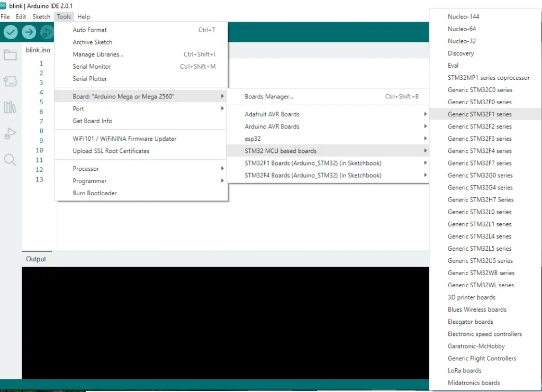The width and height of the screenshot is (542, 392).
Task: Open the Library Manager sidebar icon
Action: pyautogui.click(x=10, y=107)
